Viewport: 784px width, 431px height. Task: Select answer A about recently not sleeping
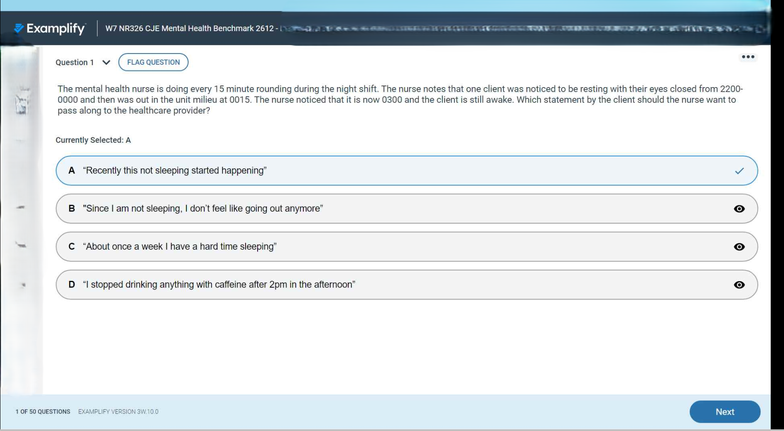click(x=174, y=171)
